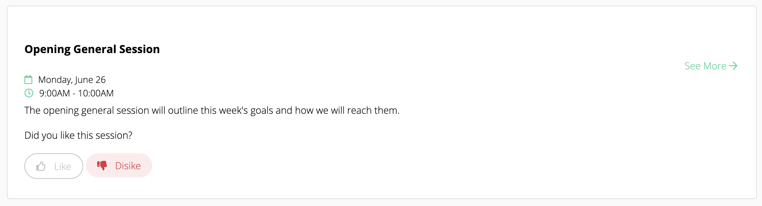Click the 'Like' word in the outlined button

[x=63, y=166]
